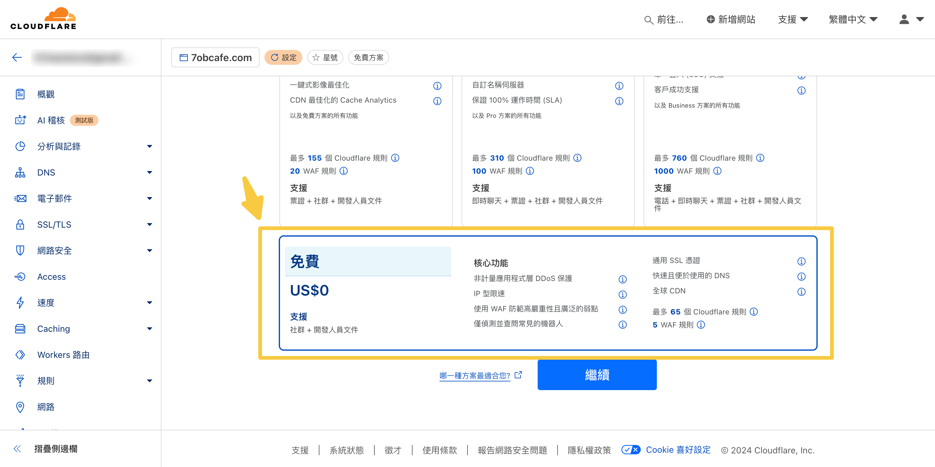Image resolution: width=935 pixels, height=467 pixels.
Task: Open 哪一種方案最適合您 link
Action: click(480, 375)
